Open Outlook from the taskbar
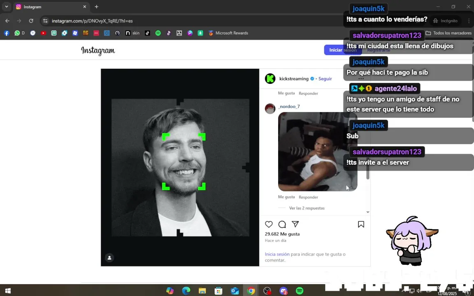 [235, 291]
